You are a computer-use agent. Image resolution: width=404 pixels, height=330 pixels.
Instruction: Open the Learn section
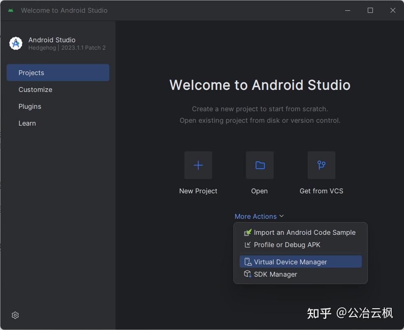tap(27, 123)
